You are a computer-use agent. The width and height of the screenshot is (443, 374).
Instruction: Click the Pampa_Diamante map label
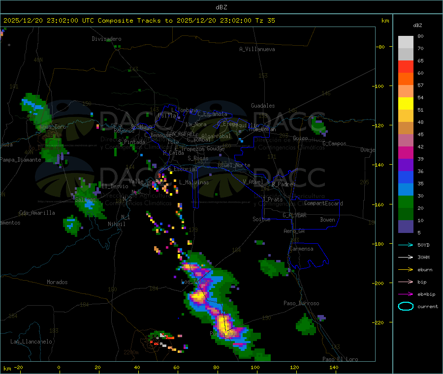click(21, 160)
